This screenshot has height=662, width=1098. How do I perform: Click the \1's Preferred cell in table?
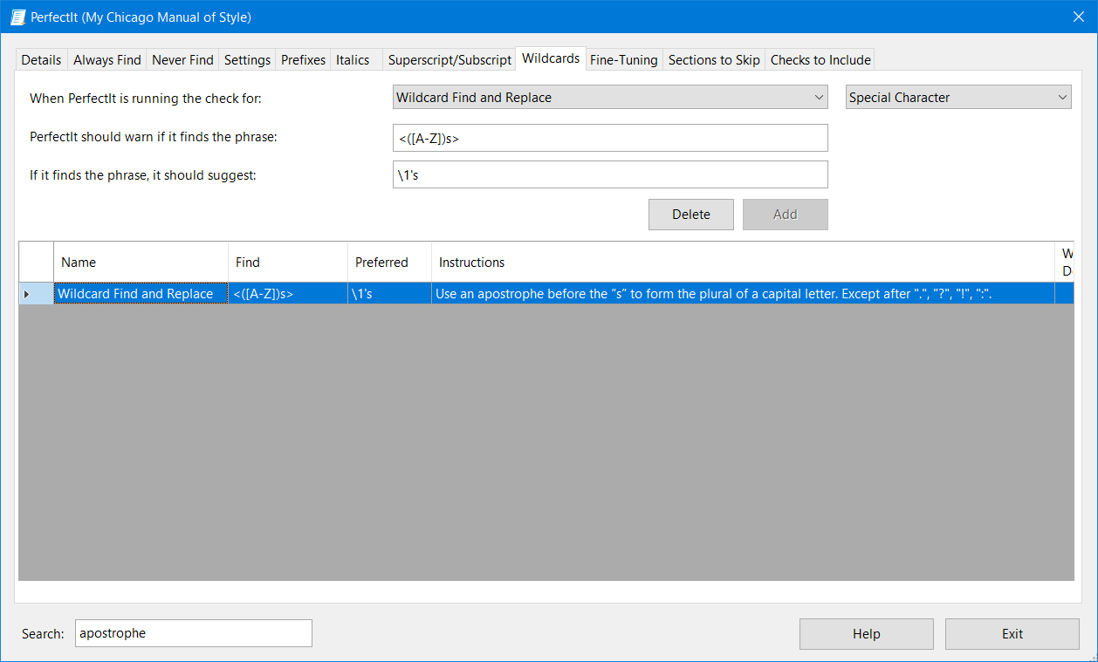tap(389, 294)
